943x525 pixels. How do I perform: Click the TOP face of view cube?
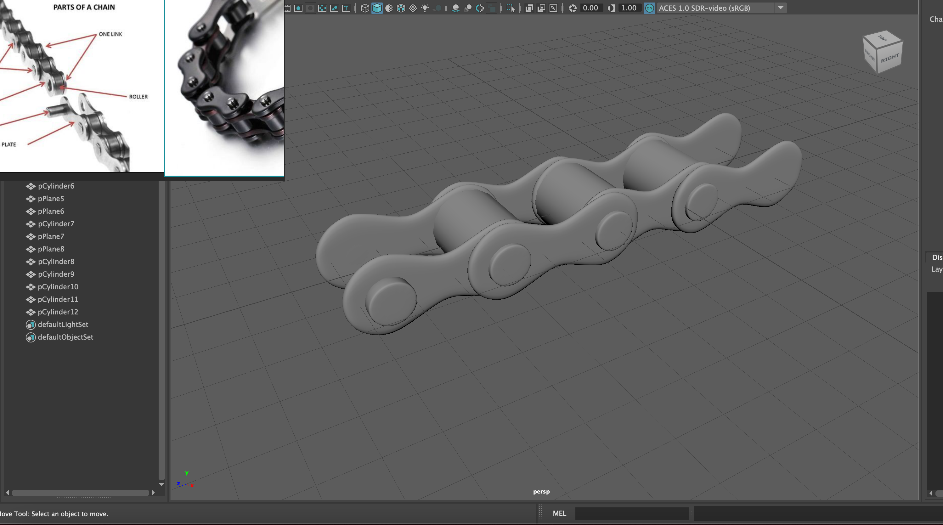tap(883, 38)
